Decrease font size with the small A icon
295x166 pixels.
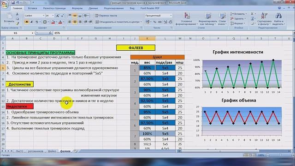(x=63, y=16)
